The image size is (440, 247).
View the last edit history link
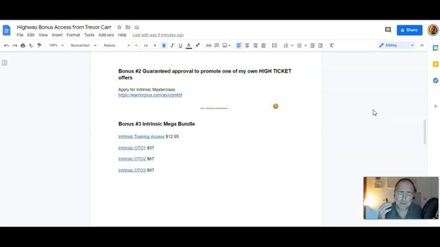tap(158, 35)
